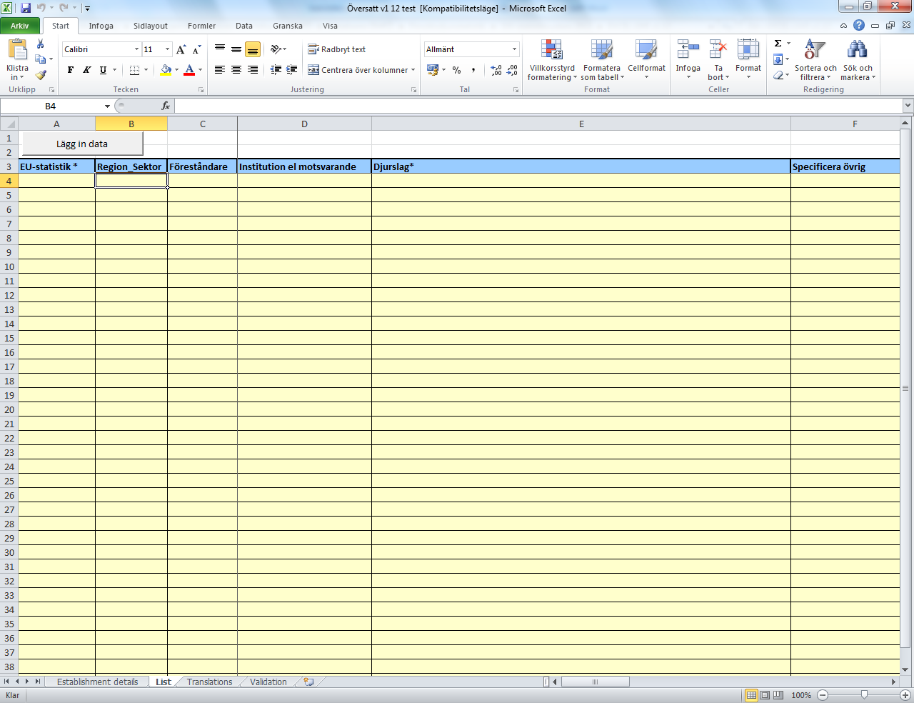Click the AutoSum sigma icon
The height and width of the screenshot is (703, 914).
pyautogui.click(x=778, y=44)
